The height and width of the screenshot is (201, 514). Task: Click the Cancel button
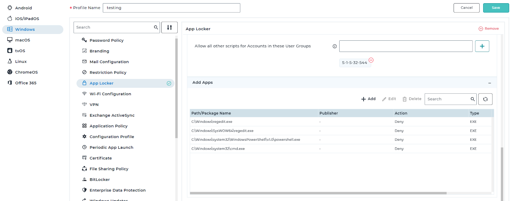click(466, 8)
